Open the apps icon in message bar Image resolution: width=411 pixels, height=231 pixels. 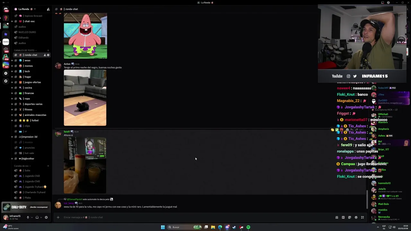[362, 217]
